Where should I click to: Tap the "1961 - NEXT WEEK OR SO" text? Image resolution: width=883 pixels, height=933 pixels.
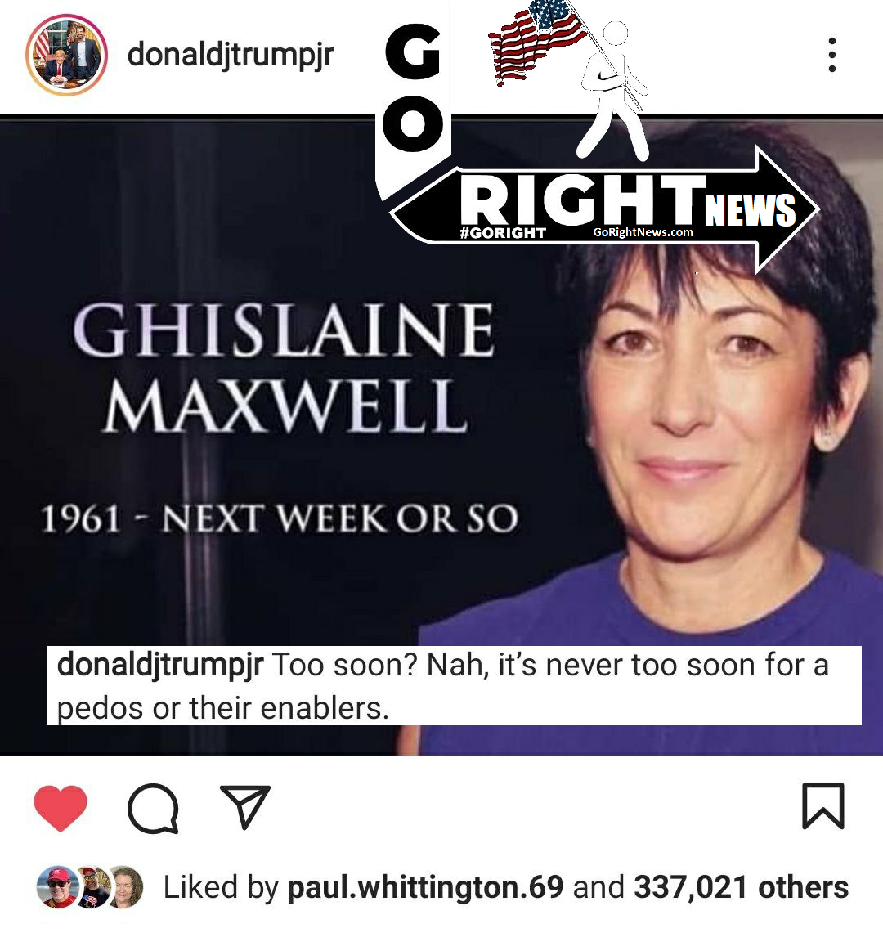pos(280,518)
